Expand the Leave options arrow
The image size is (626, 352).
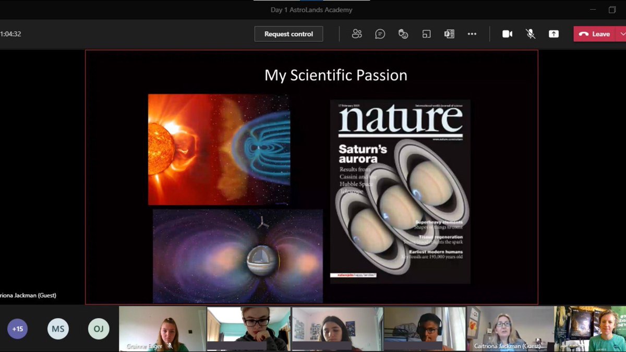point(621,34)
